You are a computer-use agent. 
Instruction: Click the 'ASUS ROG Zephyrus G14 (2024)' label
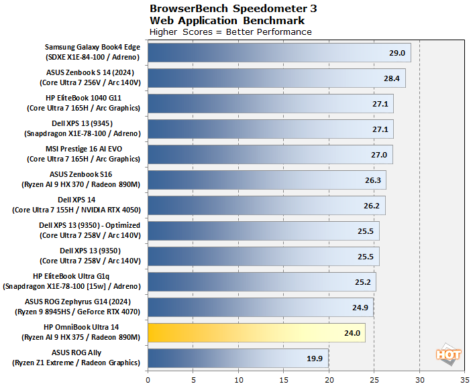(x=78, y=302)
